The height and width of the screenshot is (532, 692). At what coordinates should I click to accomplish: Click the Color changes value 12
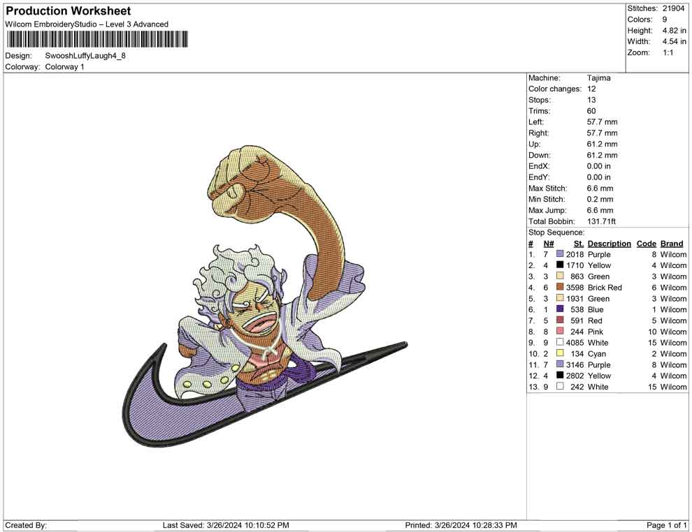591,89
